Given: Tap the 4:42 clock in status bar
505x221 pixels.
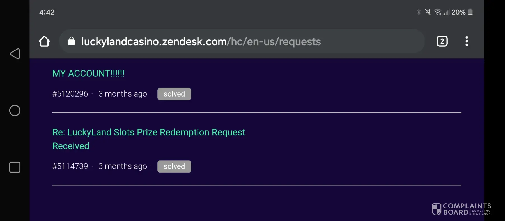Looking at the screenshot, I should (x=47, y=12).
